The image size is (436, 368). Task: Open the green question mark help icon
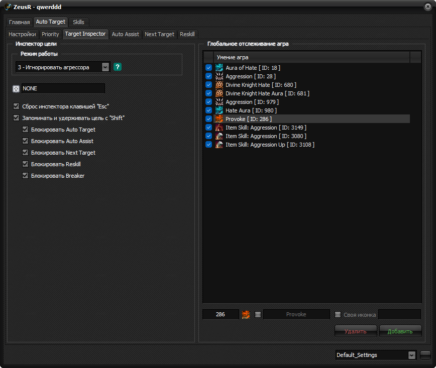click(118, 67)
